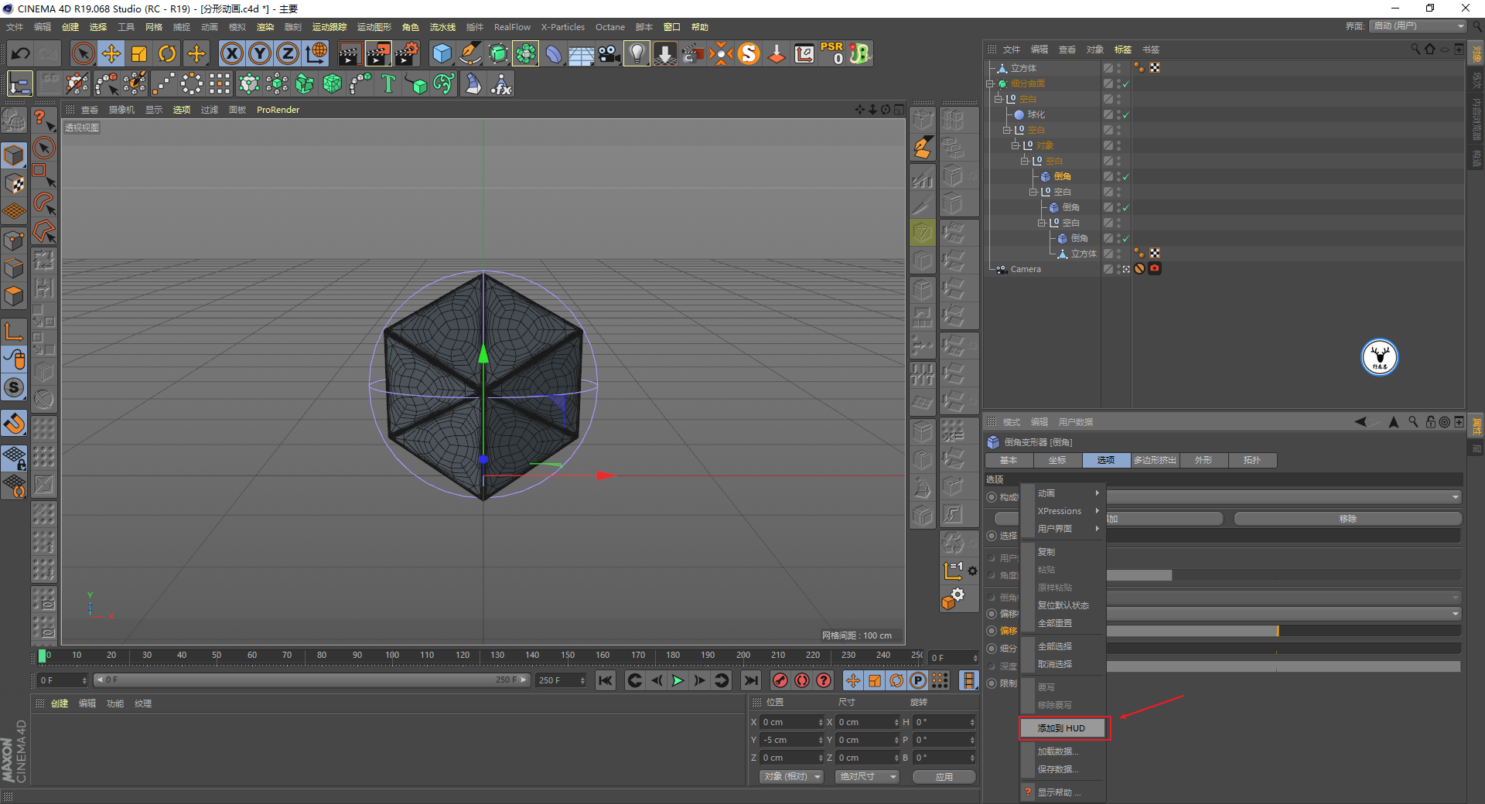The width and height of the screenshot is (1485, 804).
Task: Click the PSR 0 reset icon
Action: (832, 53)
